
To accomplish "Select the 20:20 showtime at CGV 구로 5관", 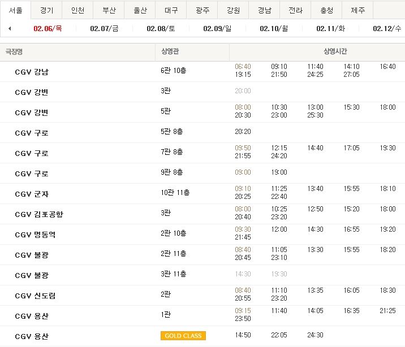I will tap(243, 132).
